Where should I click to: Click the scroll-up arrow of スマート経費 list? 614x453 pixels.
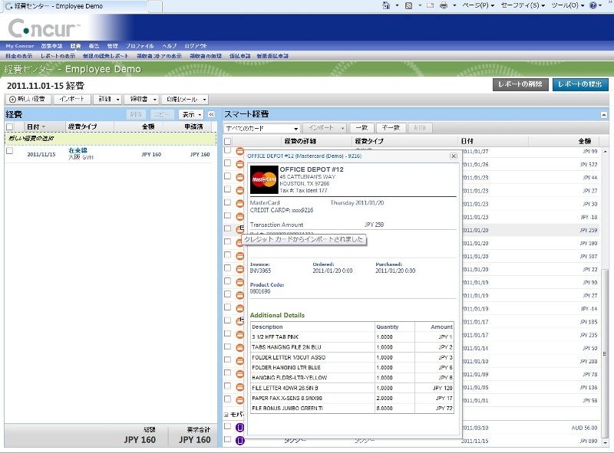[x=605, y=151]
